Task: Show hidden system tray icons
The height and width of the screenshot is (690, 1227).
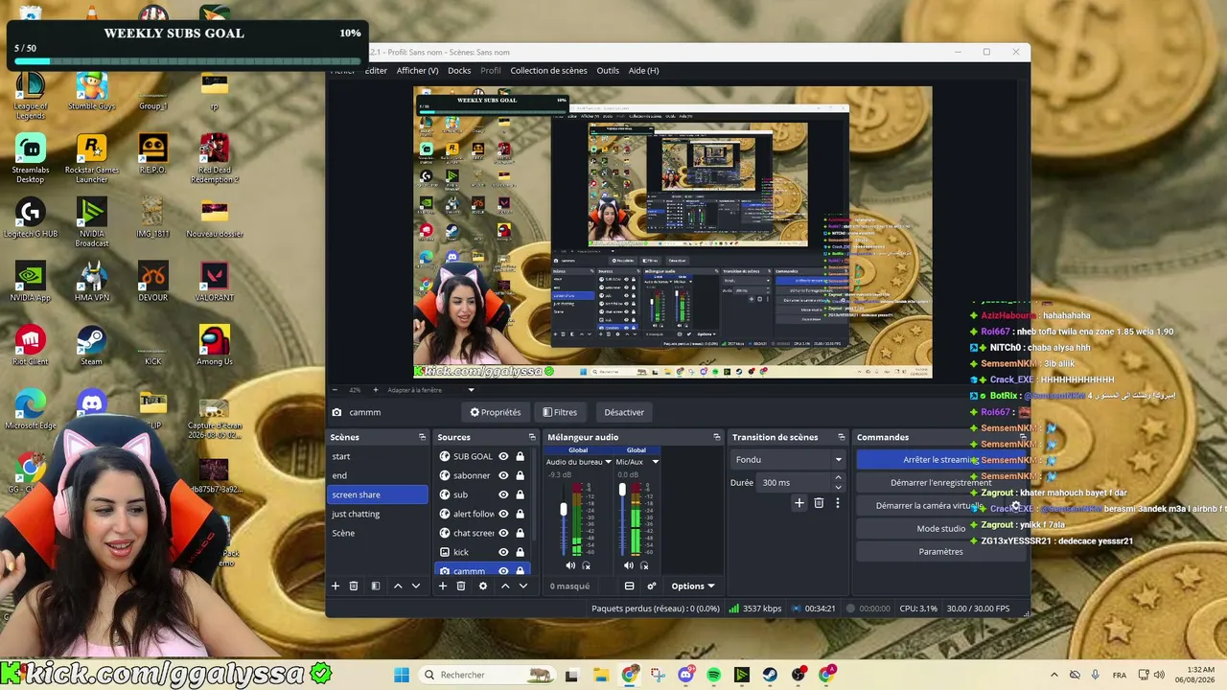Action: (x=1054, y=675)
